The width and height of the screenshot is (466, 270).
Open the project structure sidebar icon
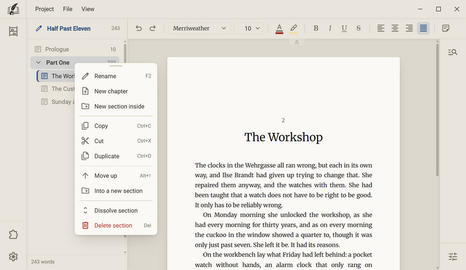pos(13,31)
